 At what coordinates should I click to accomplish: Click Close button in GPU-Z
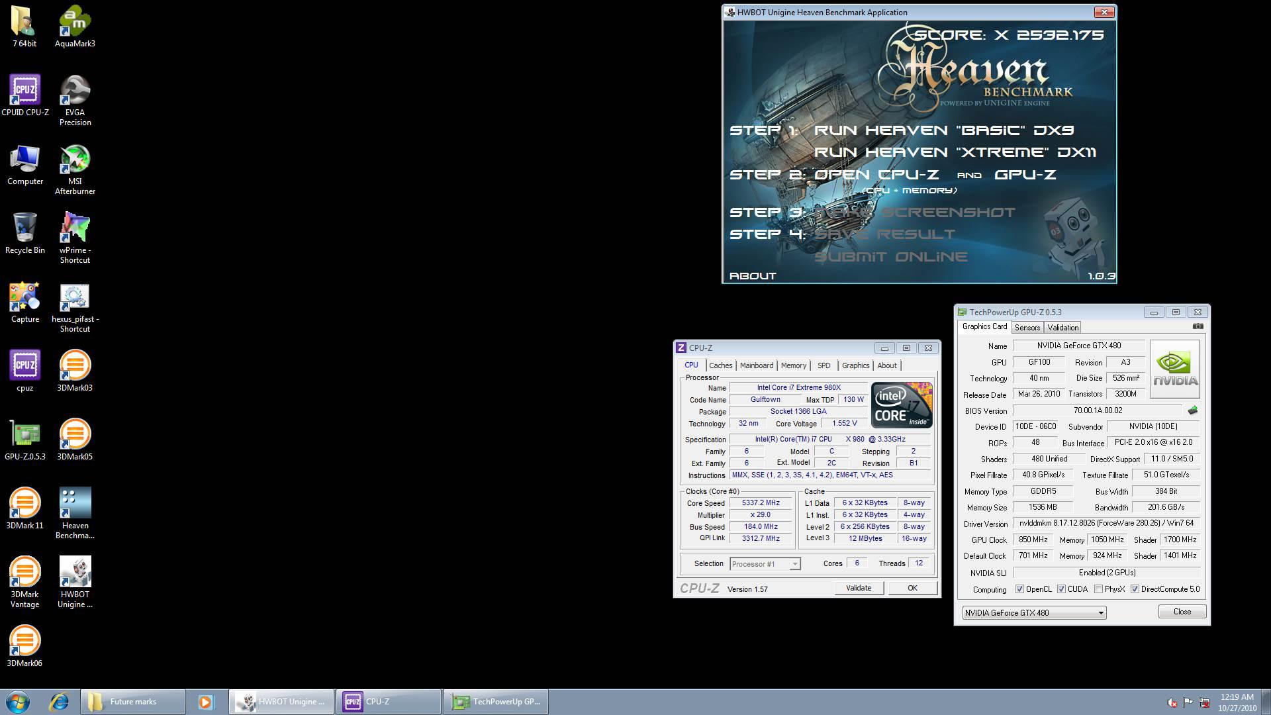point(1182,612)
